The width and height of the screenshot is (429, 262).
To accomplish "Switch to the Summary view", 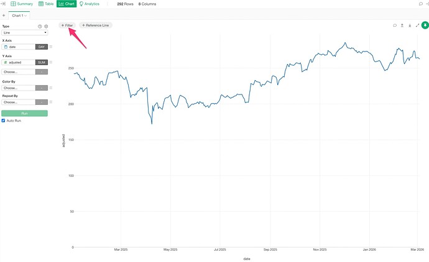I will pyautogui.click(x=22, y=4).
